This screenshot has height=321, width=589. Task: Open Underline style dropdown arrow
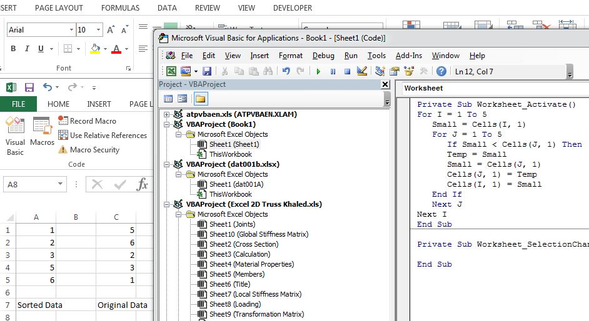click(51, 49)
